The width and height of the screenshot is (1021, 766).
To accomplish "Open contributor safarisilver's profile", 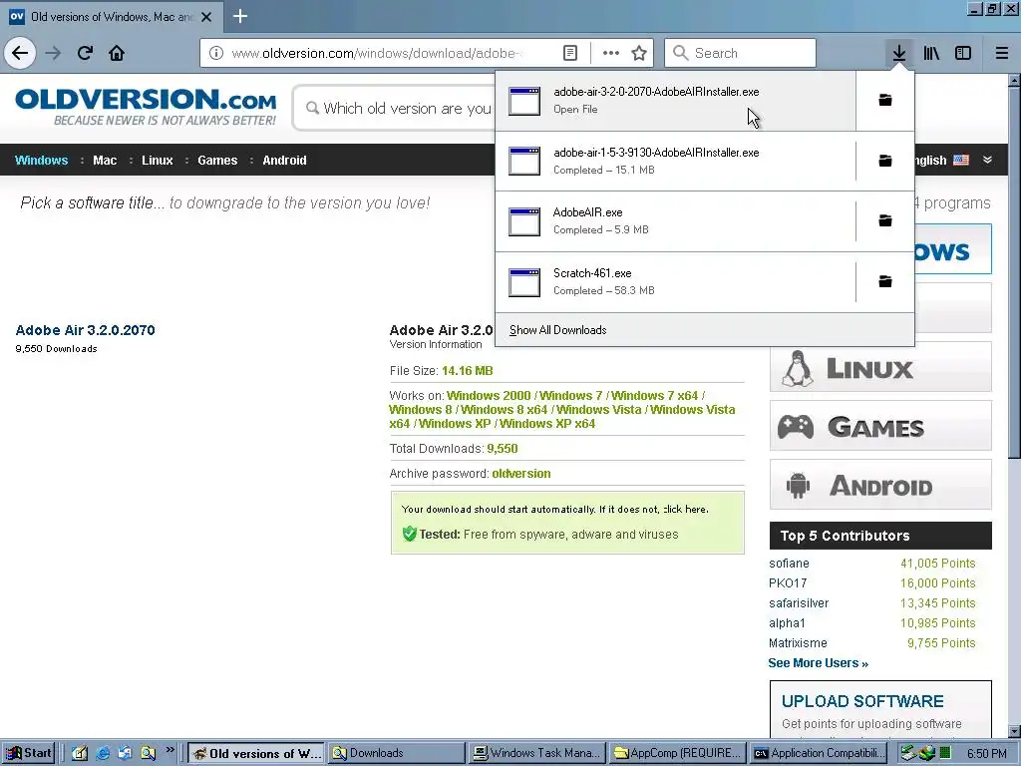I will [799, 603].
